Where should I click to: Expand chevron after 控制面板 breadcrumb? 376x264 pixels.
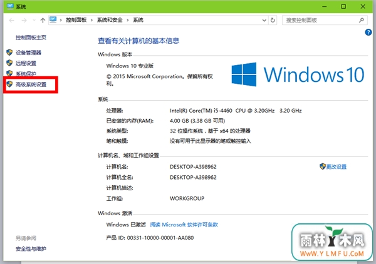91,20
